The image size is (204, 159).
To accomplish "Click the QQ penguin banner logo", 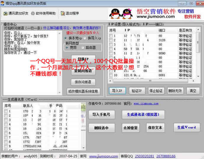I will 121,14.
